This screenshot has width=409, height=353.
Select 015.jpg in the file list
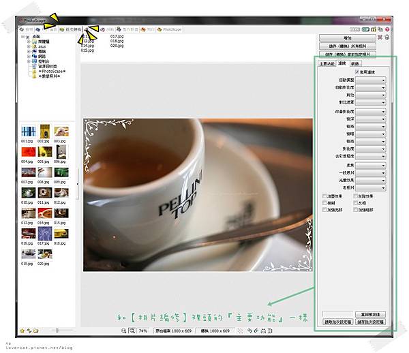coord(87,50)
